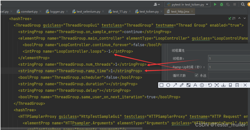Image resolution: width=250 pixels, height=130 pixels.
Task: Toggle the 永远 loop forever checkbox
Action: coord(197,75)
